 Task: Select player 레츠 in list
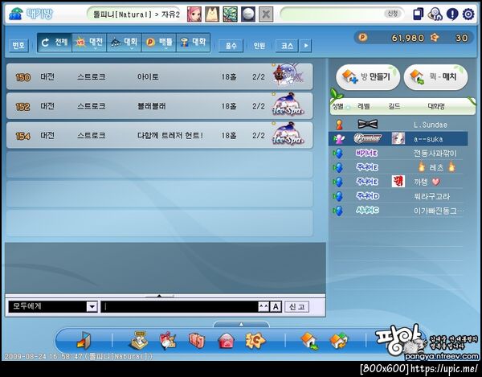click(398, 167)
